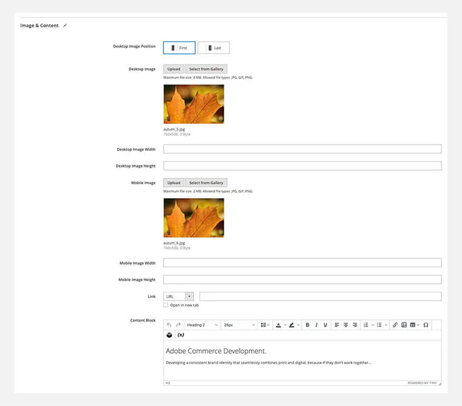
Task: Expand the table dropdown arrow
Action: [x=418, y=325]
